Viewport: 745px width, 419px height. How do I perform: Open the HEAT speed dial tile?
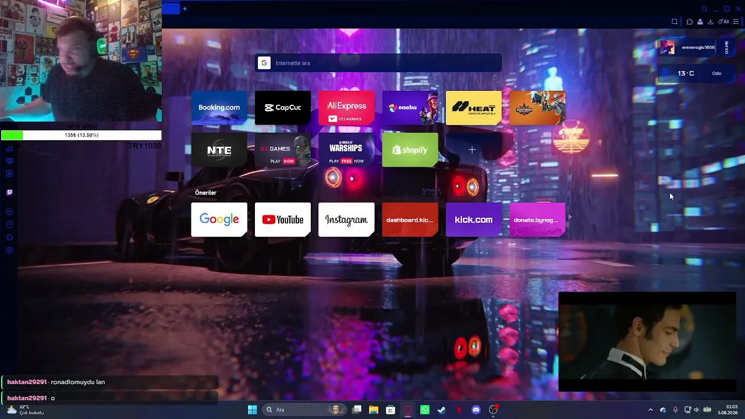(x=474, y=108)
